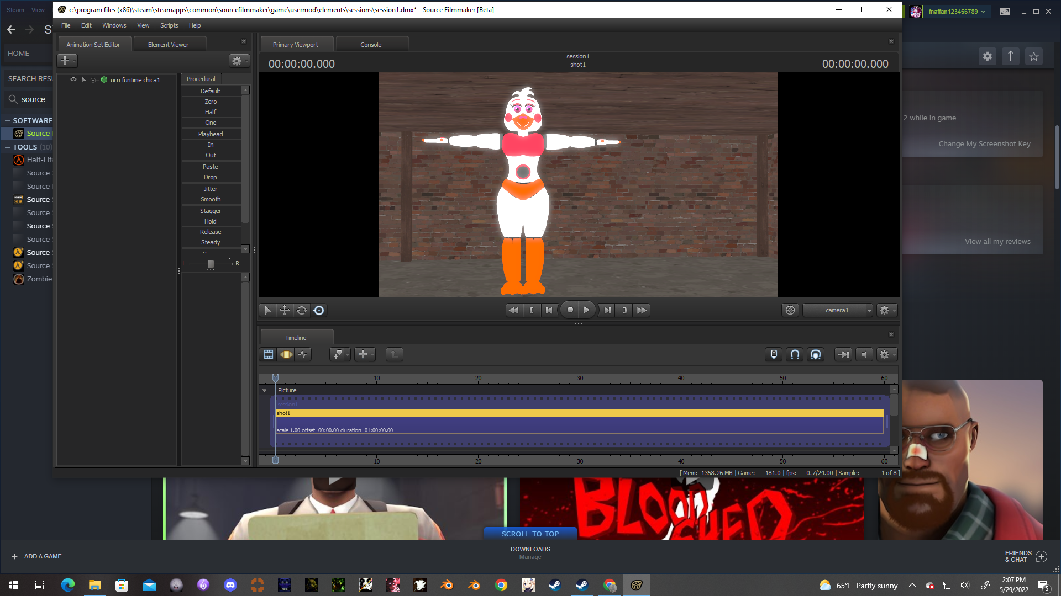
Task: Select the Move manipulator tool in viewport
Action: coord(285,310)
